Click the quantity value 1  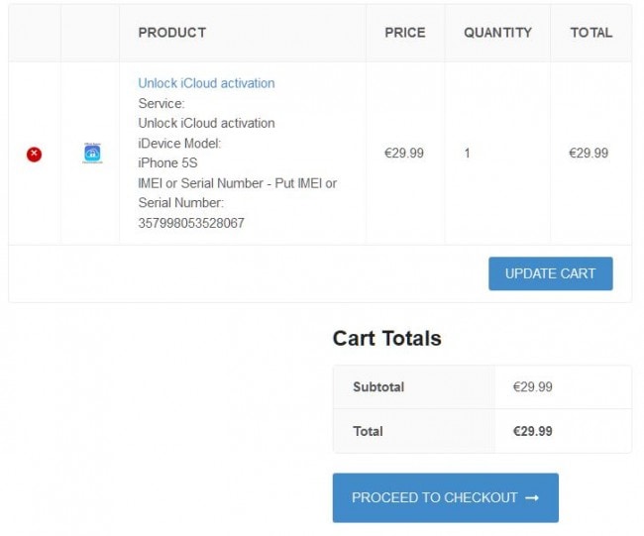click(467, 154)
